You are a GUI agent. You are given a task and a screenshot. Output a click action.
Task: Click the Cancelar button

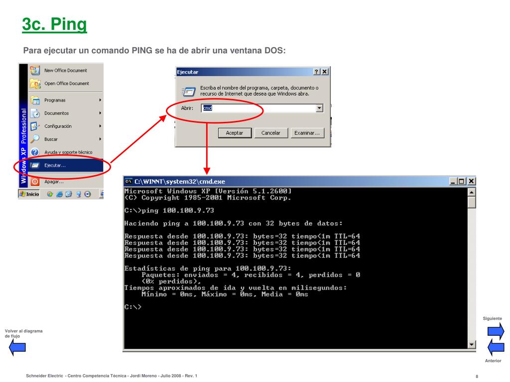[x=270, y=133]
